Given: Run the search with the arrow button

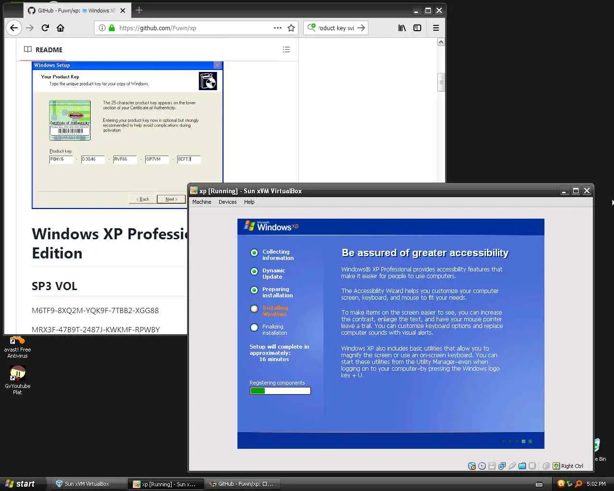Looking at the screenshot, I should point(361,28).
